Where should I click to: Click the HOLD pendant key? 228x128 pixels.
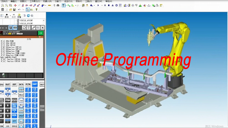pyautogui.click(x=21, y=95)
